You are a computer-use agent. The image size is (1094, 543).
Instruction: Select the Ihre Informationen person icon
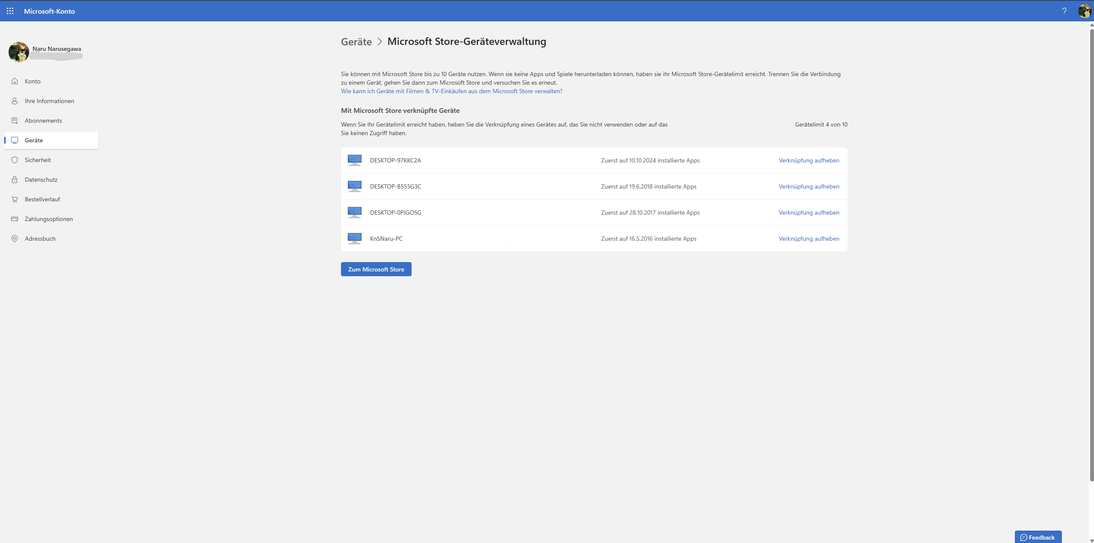click(15, 100)
